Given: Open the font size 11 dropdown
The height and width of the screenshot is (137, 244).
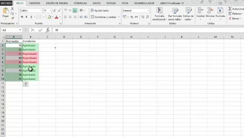Looking at the screenshot, I should click(50, 11).
